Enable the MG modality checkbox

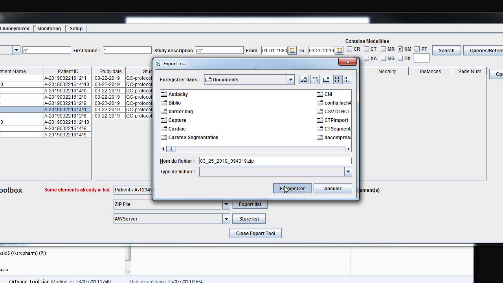click(x=383, y=59)
